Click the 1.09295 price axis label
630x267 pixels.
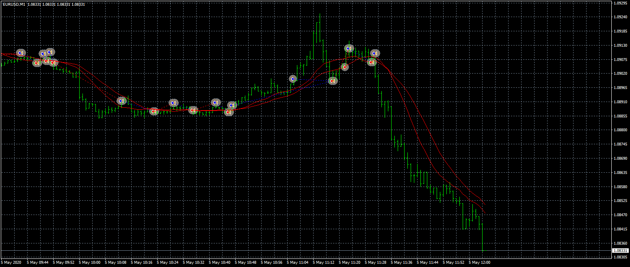click(x=620, y=3)
